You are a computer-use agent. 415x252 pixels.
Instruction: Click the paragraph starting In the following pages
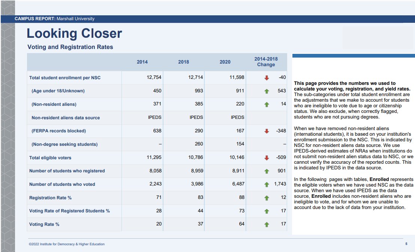coord(354,193)
